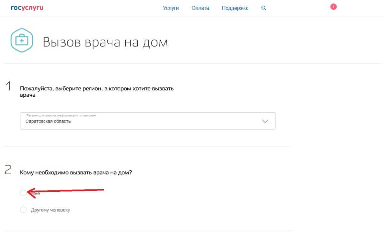Click the red arrow annotation line
This screenshot has width=384, height=237.
click(70, 191)
